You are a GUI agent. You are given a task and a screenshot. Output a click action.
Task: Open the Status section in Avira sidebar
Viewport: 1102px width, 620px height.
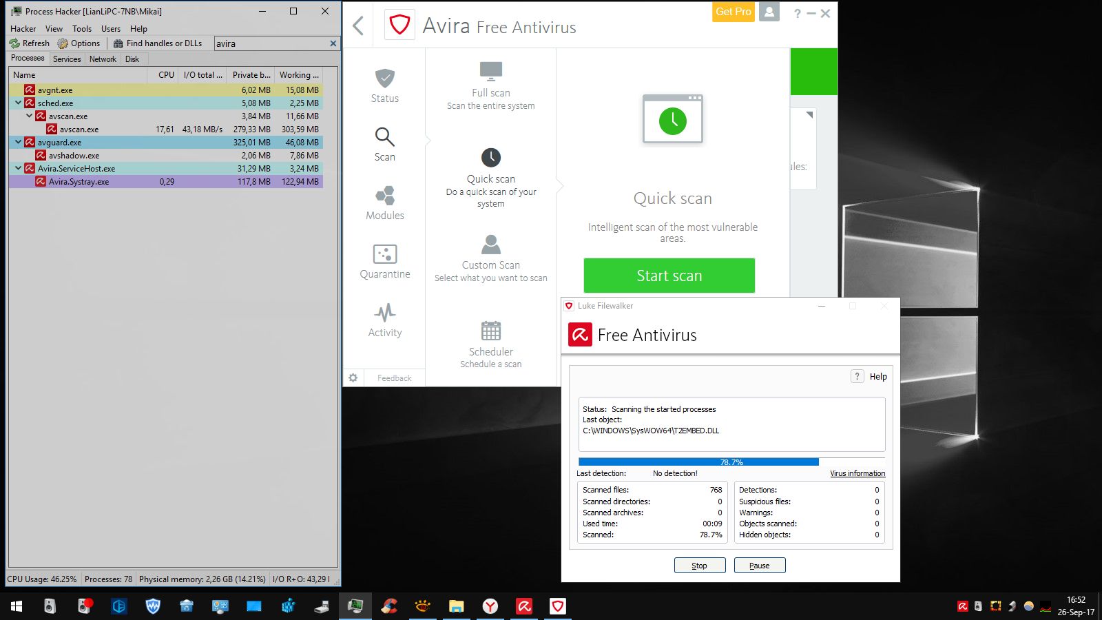(384, 86)
